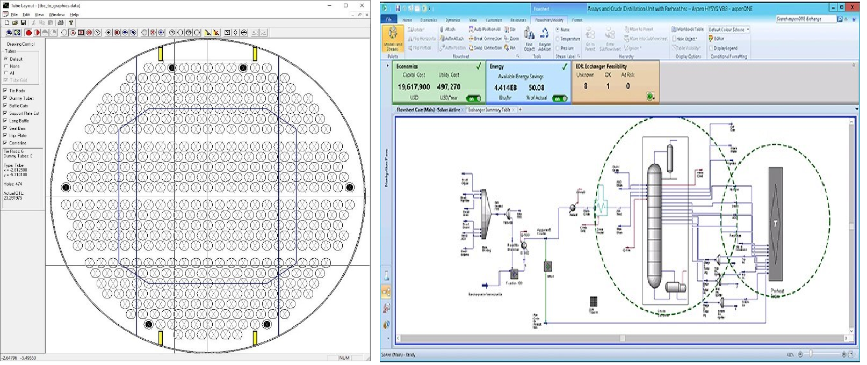Switch to Home ribbon tab in HYSYS

coord(407,20)
